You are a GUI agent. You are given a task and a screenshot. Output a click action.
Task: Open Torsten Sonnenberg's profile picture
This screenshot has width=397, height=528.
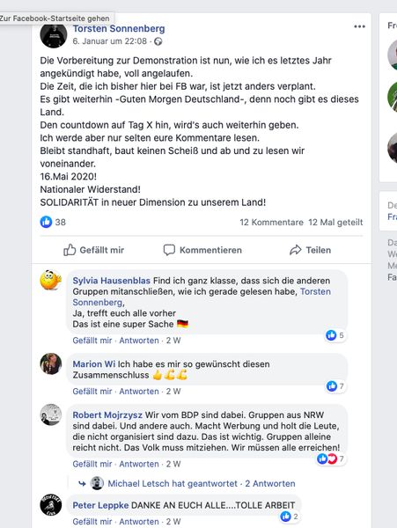(x=54, y=34)
